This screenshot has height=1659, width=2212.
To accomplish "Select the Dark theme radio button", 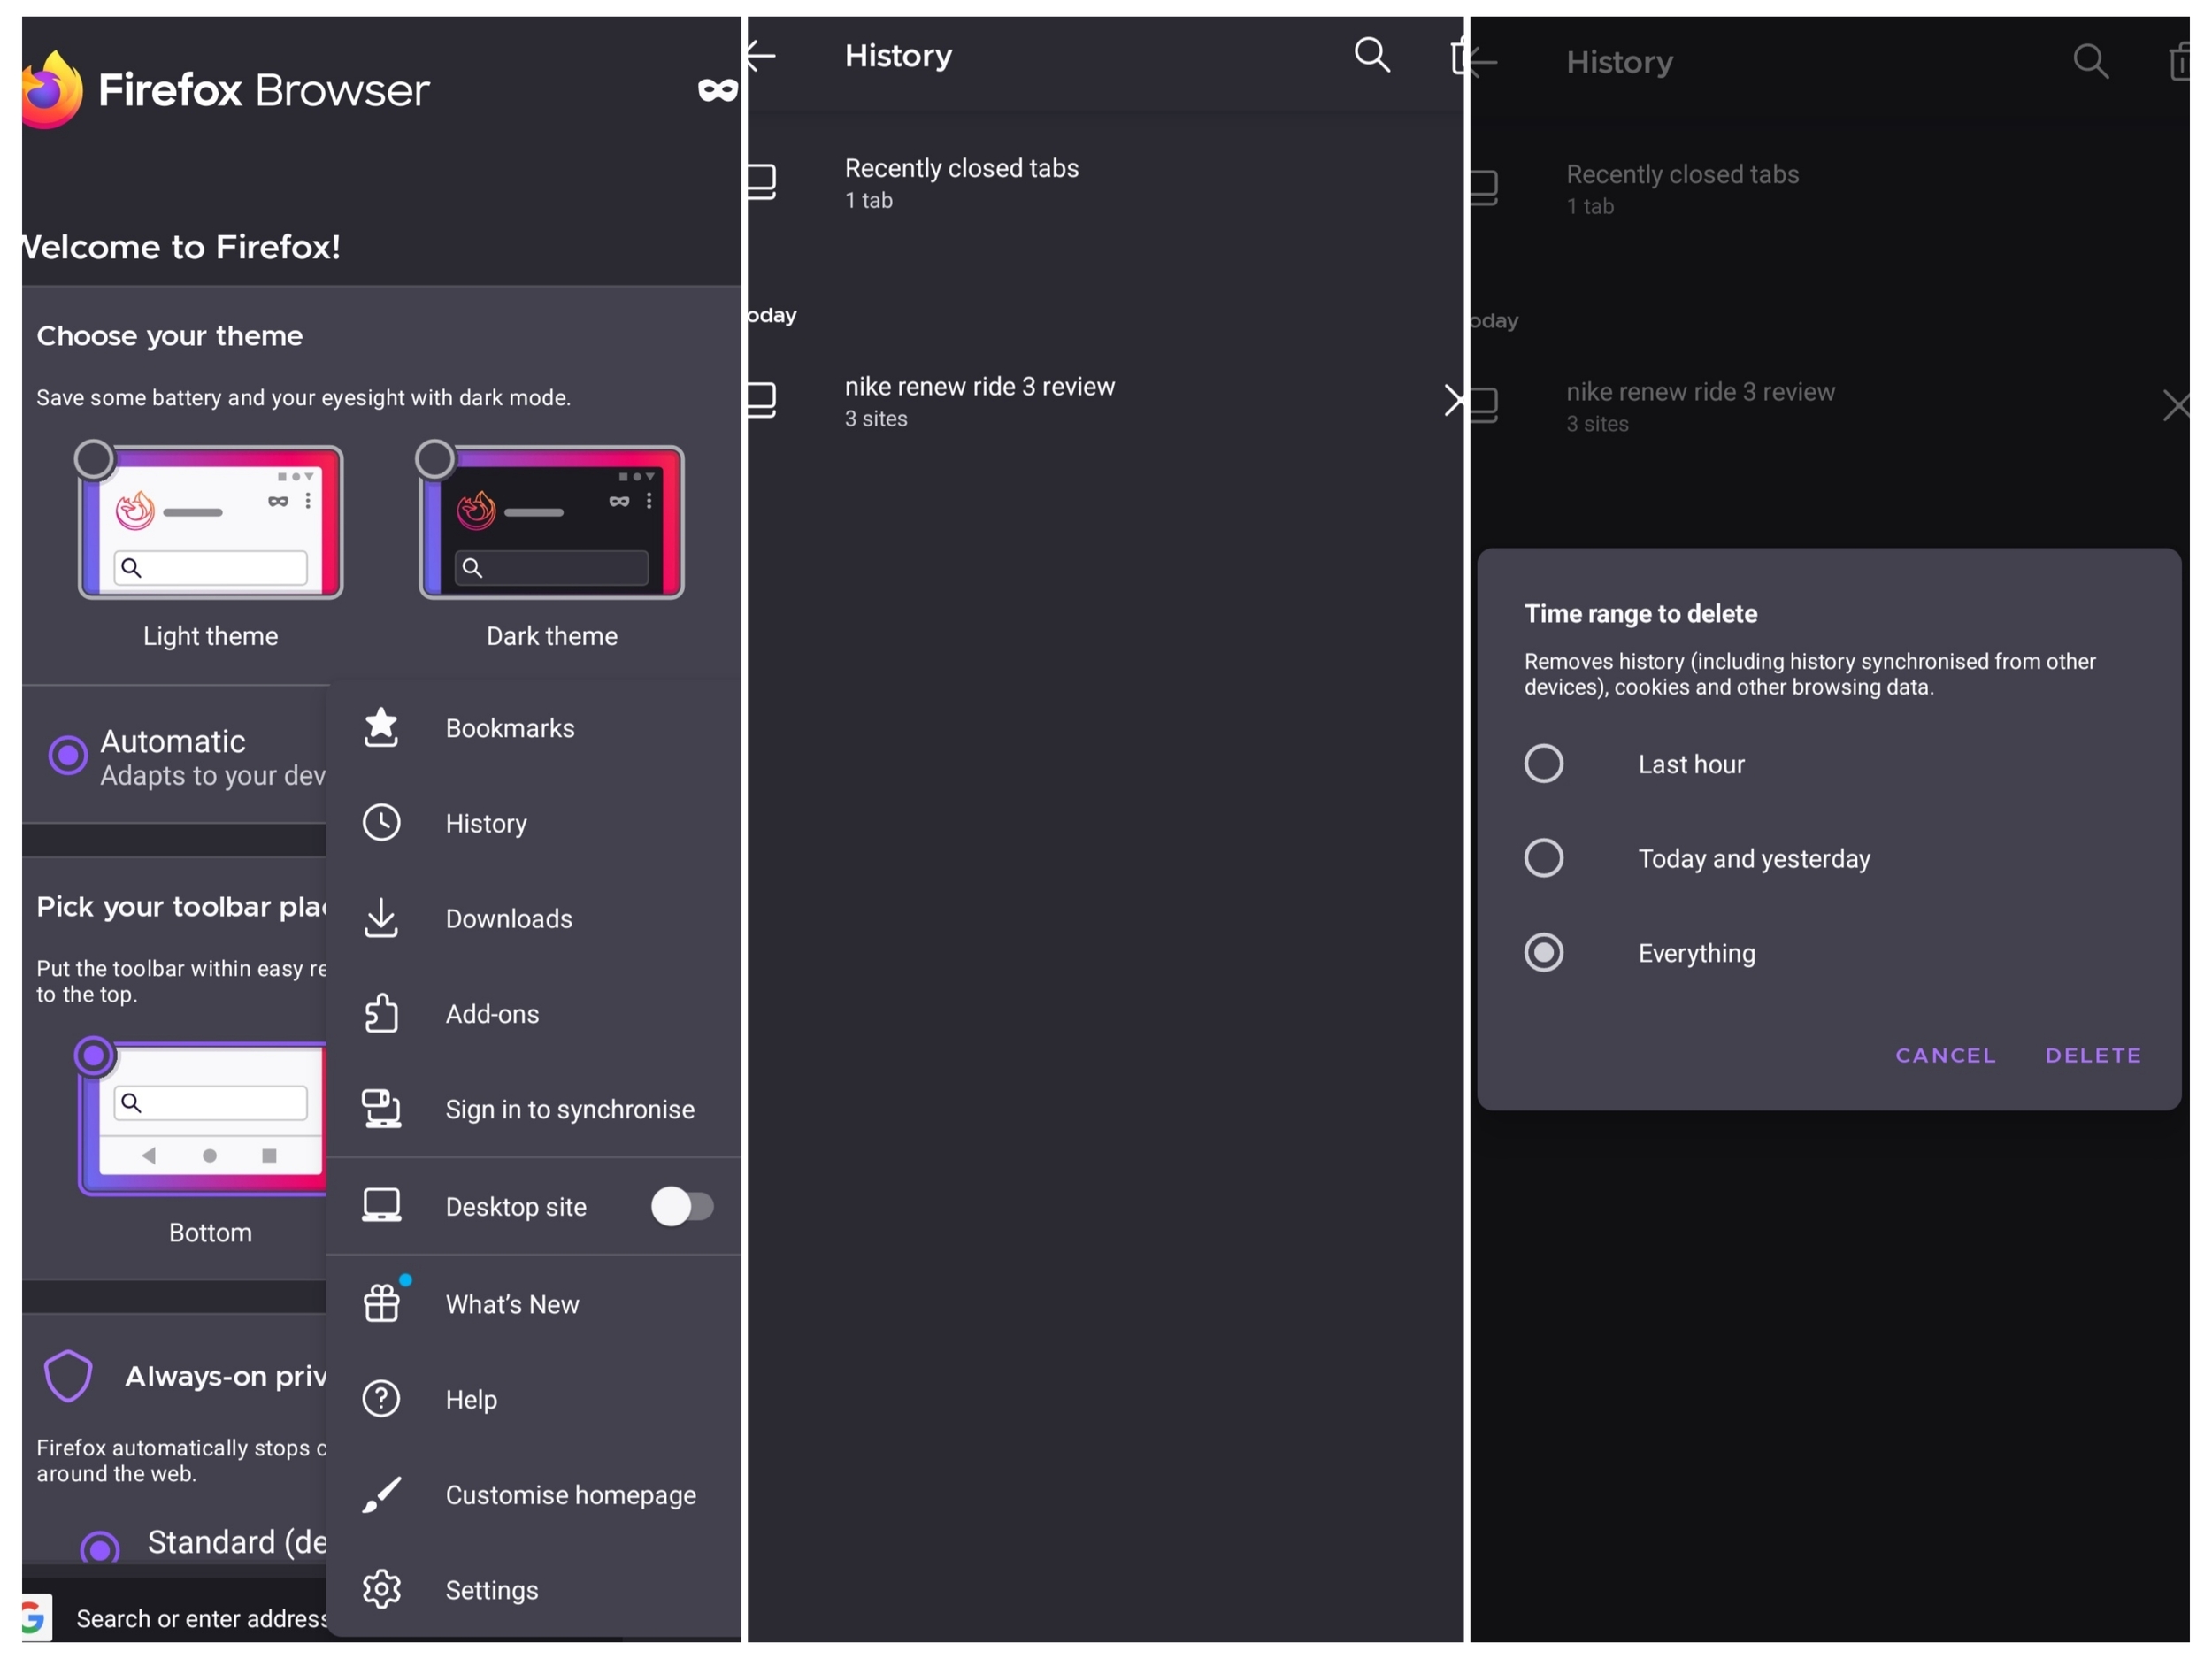I will (435, 460).
